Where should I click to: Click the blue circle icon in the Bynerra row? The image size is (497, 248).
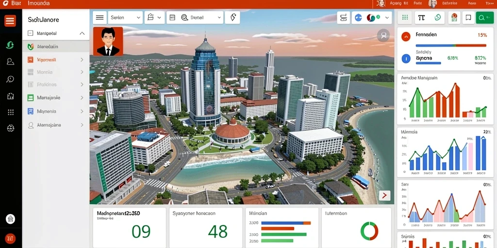(406, 58)
